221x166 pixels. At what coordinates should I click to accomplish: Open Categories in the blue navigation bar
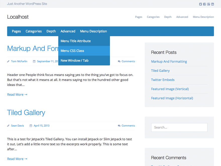34,31
